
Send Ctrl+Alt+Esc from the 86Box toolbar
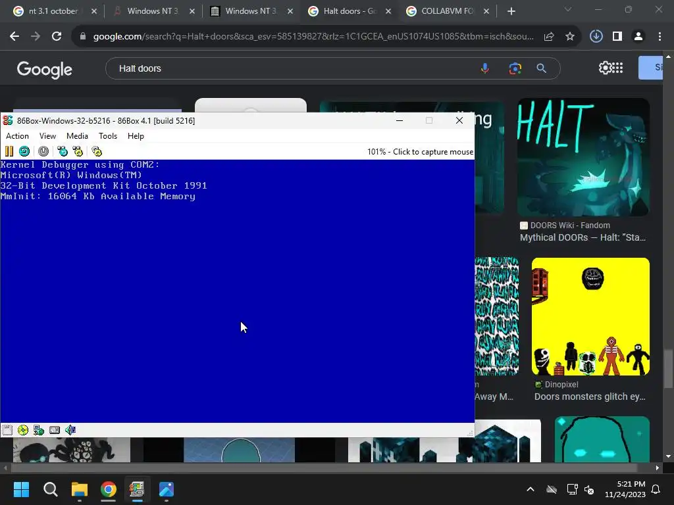(x=78, y=151)
